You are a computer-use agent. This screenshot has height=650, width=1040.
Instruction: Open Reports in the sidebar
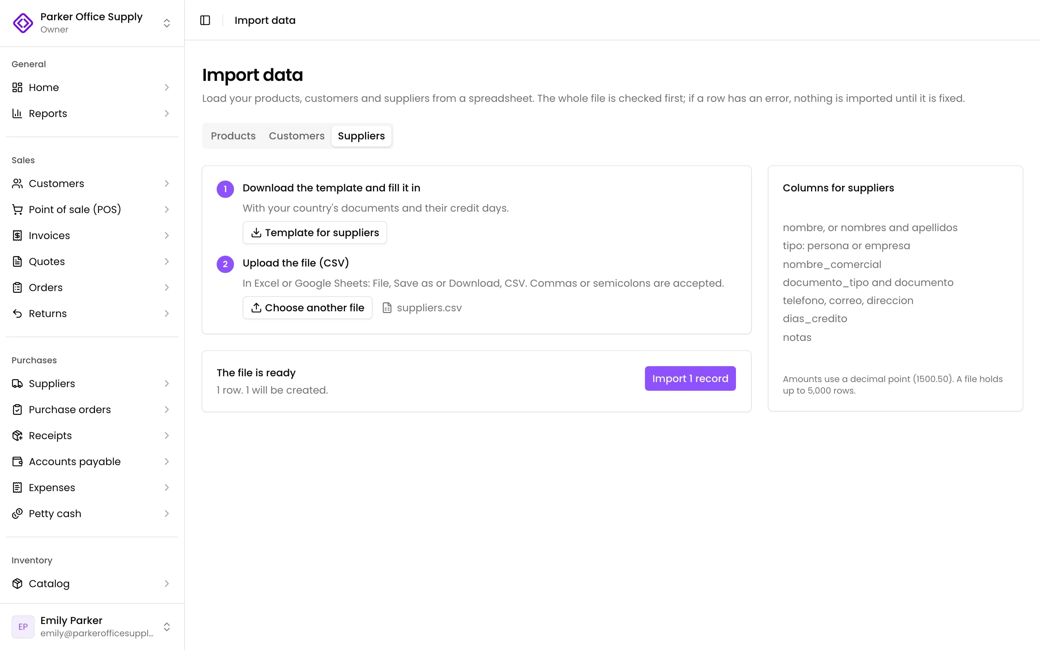click(92, 113)
